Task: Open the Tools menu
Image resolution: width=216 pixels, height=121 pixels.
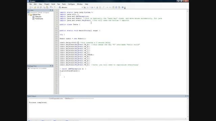Action: (x=64, y=4)
